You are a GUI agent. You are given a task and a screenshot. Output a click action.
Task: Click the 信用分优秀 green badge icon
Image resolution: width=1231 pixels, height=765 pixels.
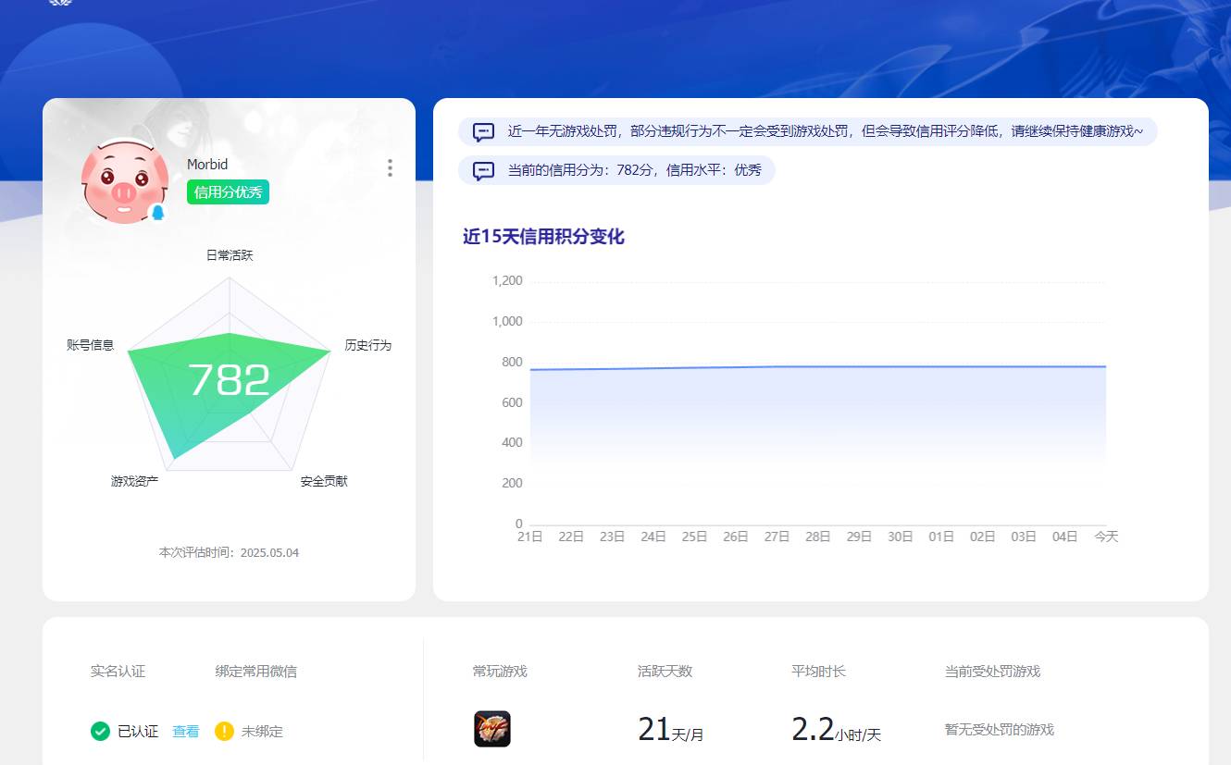tap(228, 191)
